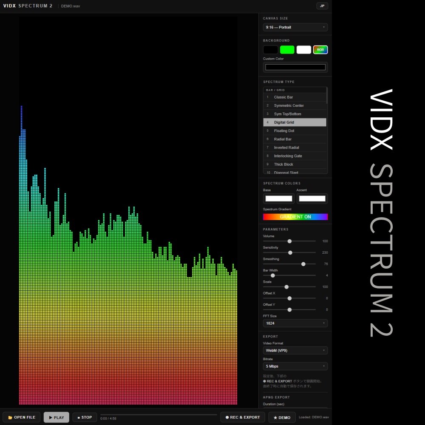The image size is (425, 425).
Task: Select Inverted Radial spectrum type
Action: pos(295,147)
